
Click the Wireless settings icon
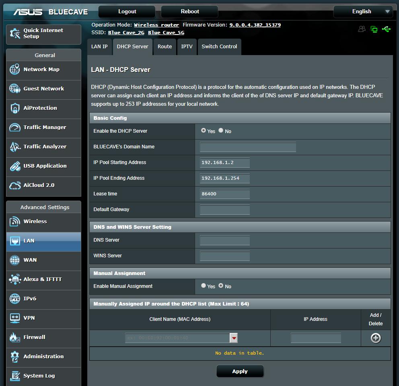(x=14, y=222)
